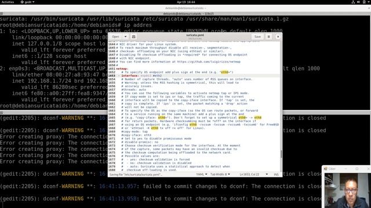Close the gedit suricata.yaml window
The image size is (371, 208).
(278, 36)
